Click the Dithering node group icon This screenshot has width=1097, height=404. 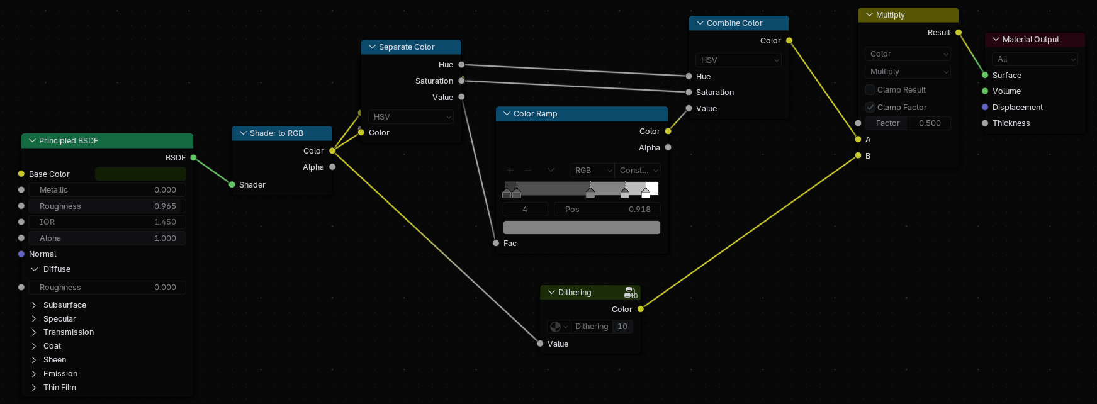pos(631,293)
